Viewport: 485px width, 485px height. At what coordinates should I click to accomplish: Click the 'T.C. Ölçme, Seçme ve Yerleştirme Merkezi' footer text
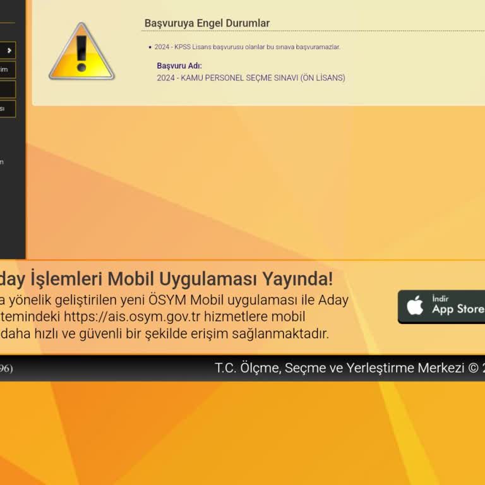339,368
